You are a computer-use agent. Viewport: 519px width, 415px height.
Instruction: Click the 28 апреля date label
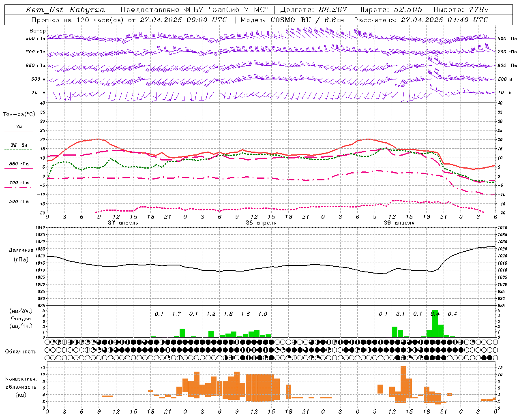pos(261,223)
